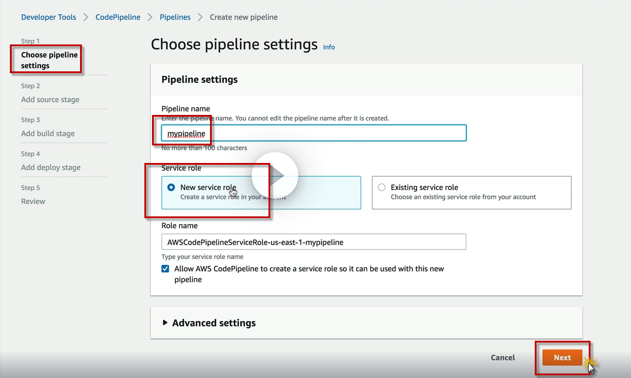The image size is (631, 378).
Task: Cancel the pipeline creation
Action: tap(503, 358)
